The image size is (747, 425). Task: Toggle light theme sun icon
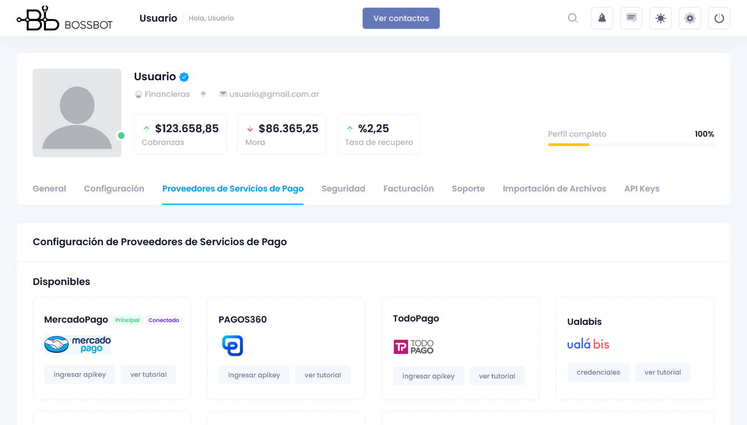[661, 18]
